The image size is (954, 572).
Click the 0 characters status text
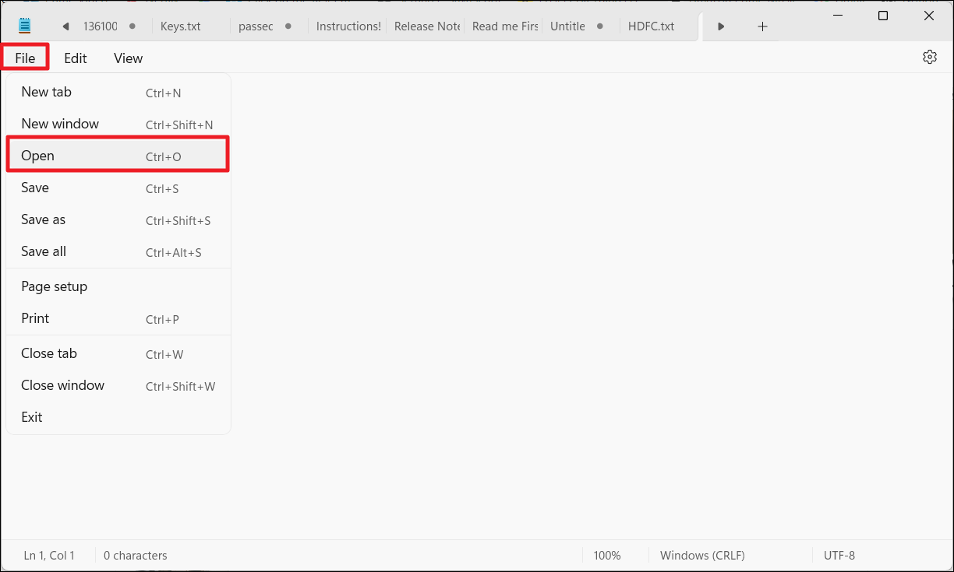tap(136, 556)
